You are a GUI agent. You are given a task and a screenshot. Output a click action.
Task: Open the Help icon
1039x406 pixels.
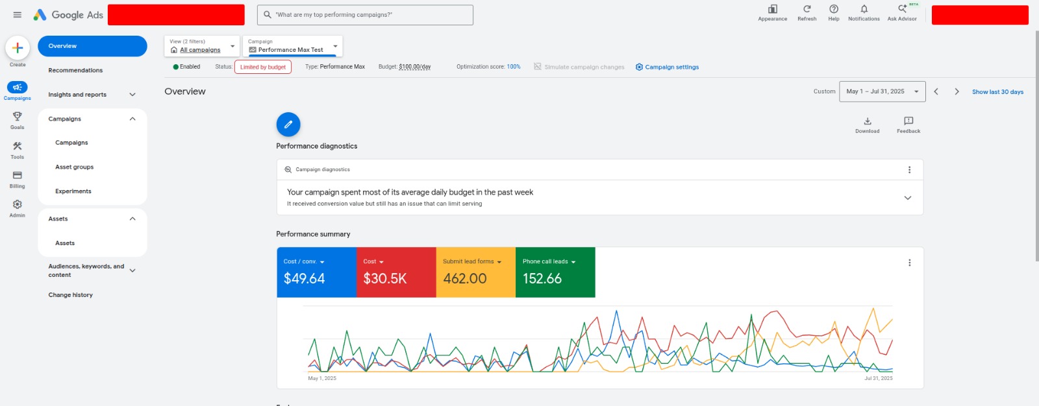834,9
